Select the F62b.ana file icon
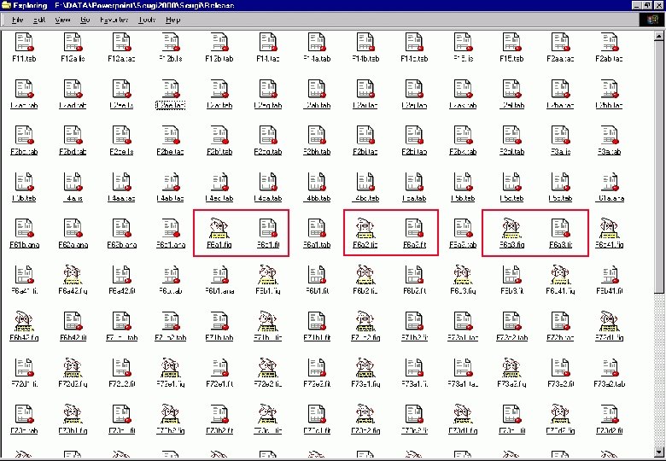666x461 pixels. tap(121, 229)
